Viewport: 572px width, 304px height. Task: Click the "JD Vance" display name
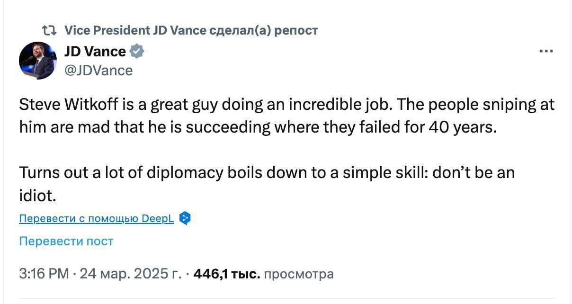point(95,51)
